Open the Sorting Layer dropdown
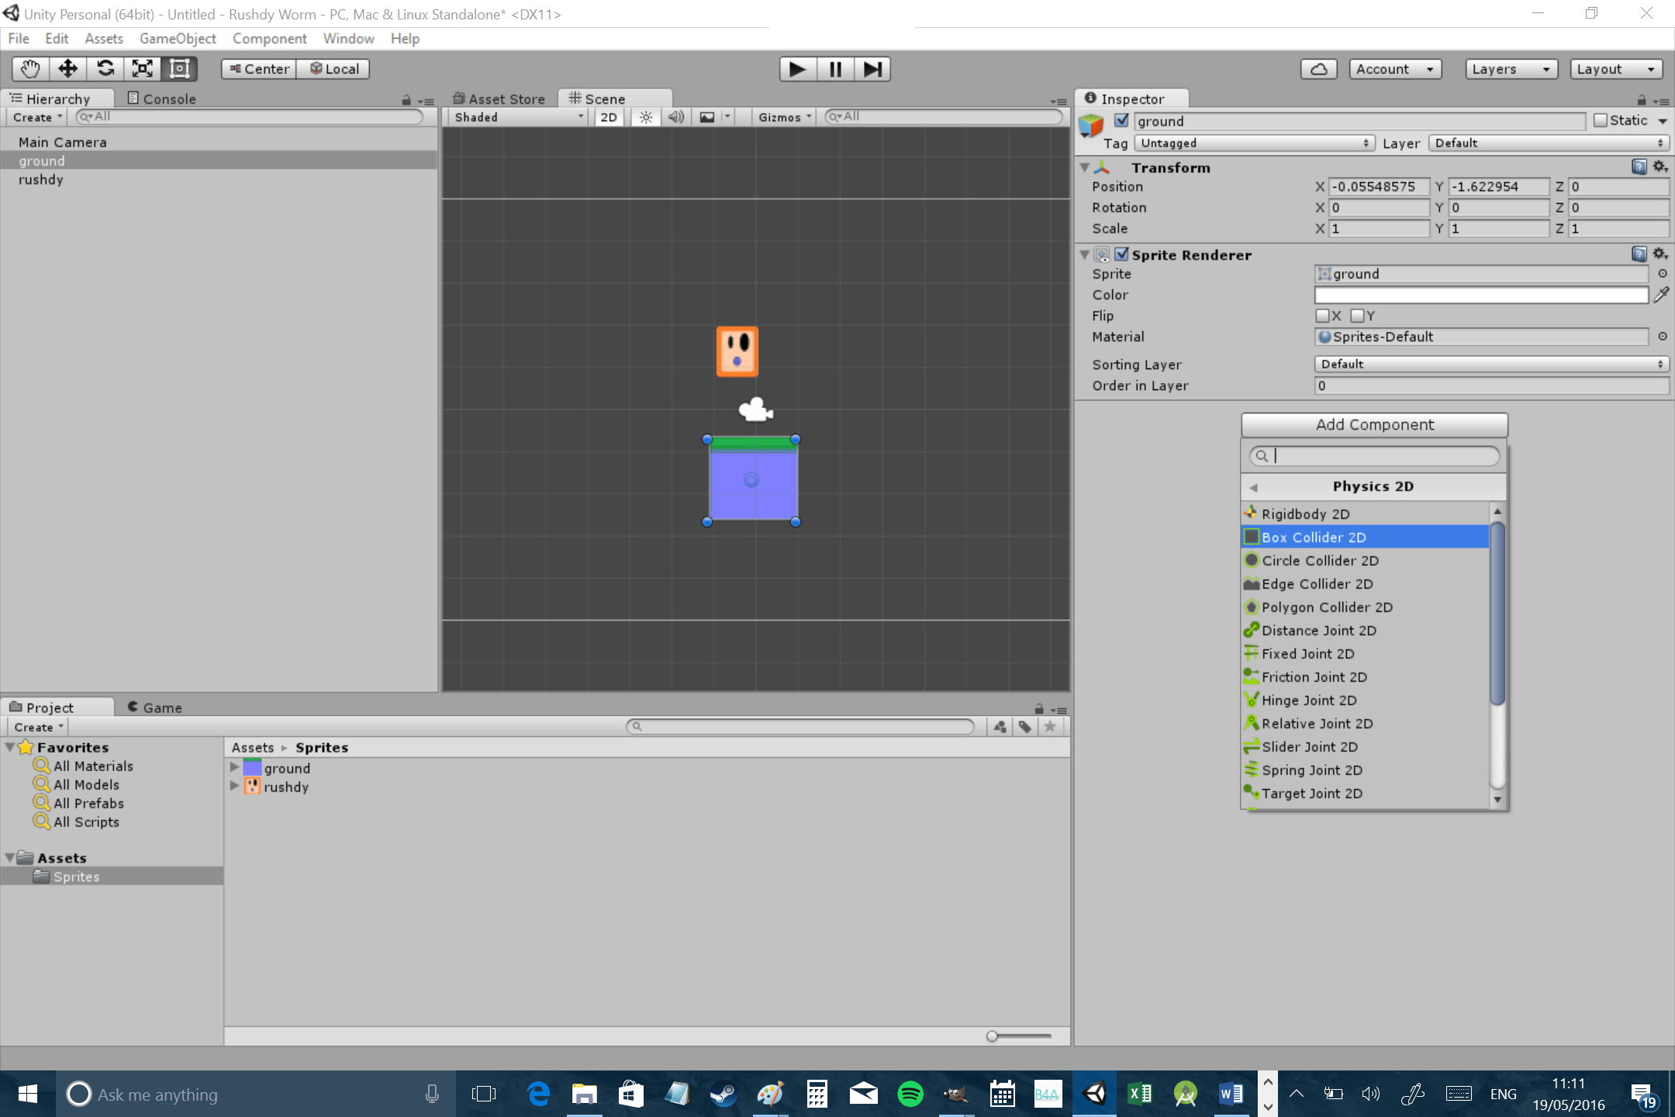 (x=1491, y=365)
